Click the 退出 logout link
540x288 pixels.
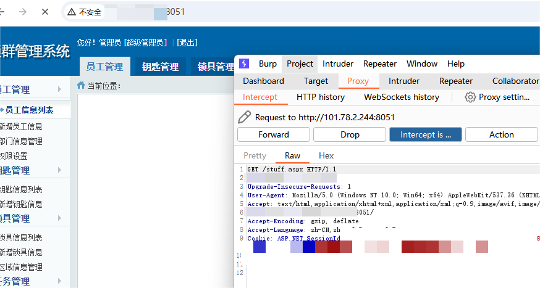pyautogui.click(x=187, y=43)
